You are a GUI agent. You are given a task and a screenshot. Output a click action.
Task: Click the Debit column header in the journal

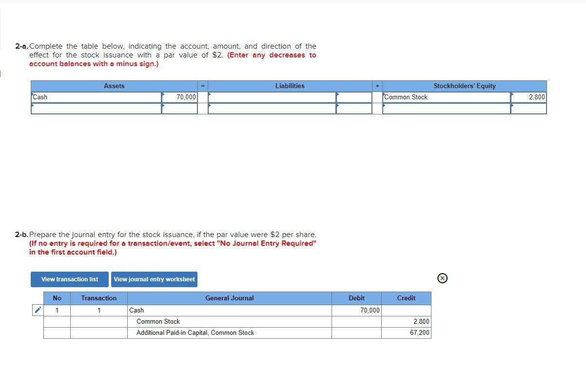click(356, 298)
